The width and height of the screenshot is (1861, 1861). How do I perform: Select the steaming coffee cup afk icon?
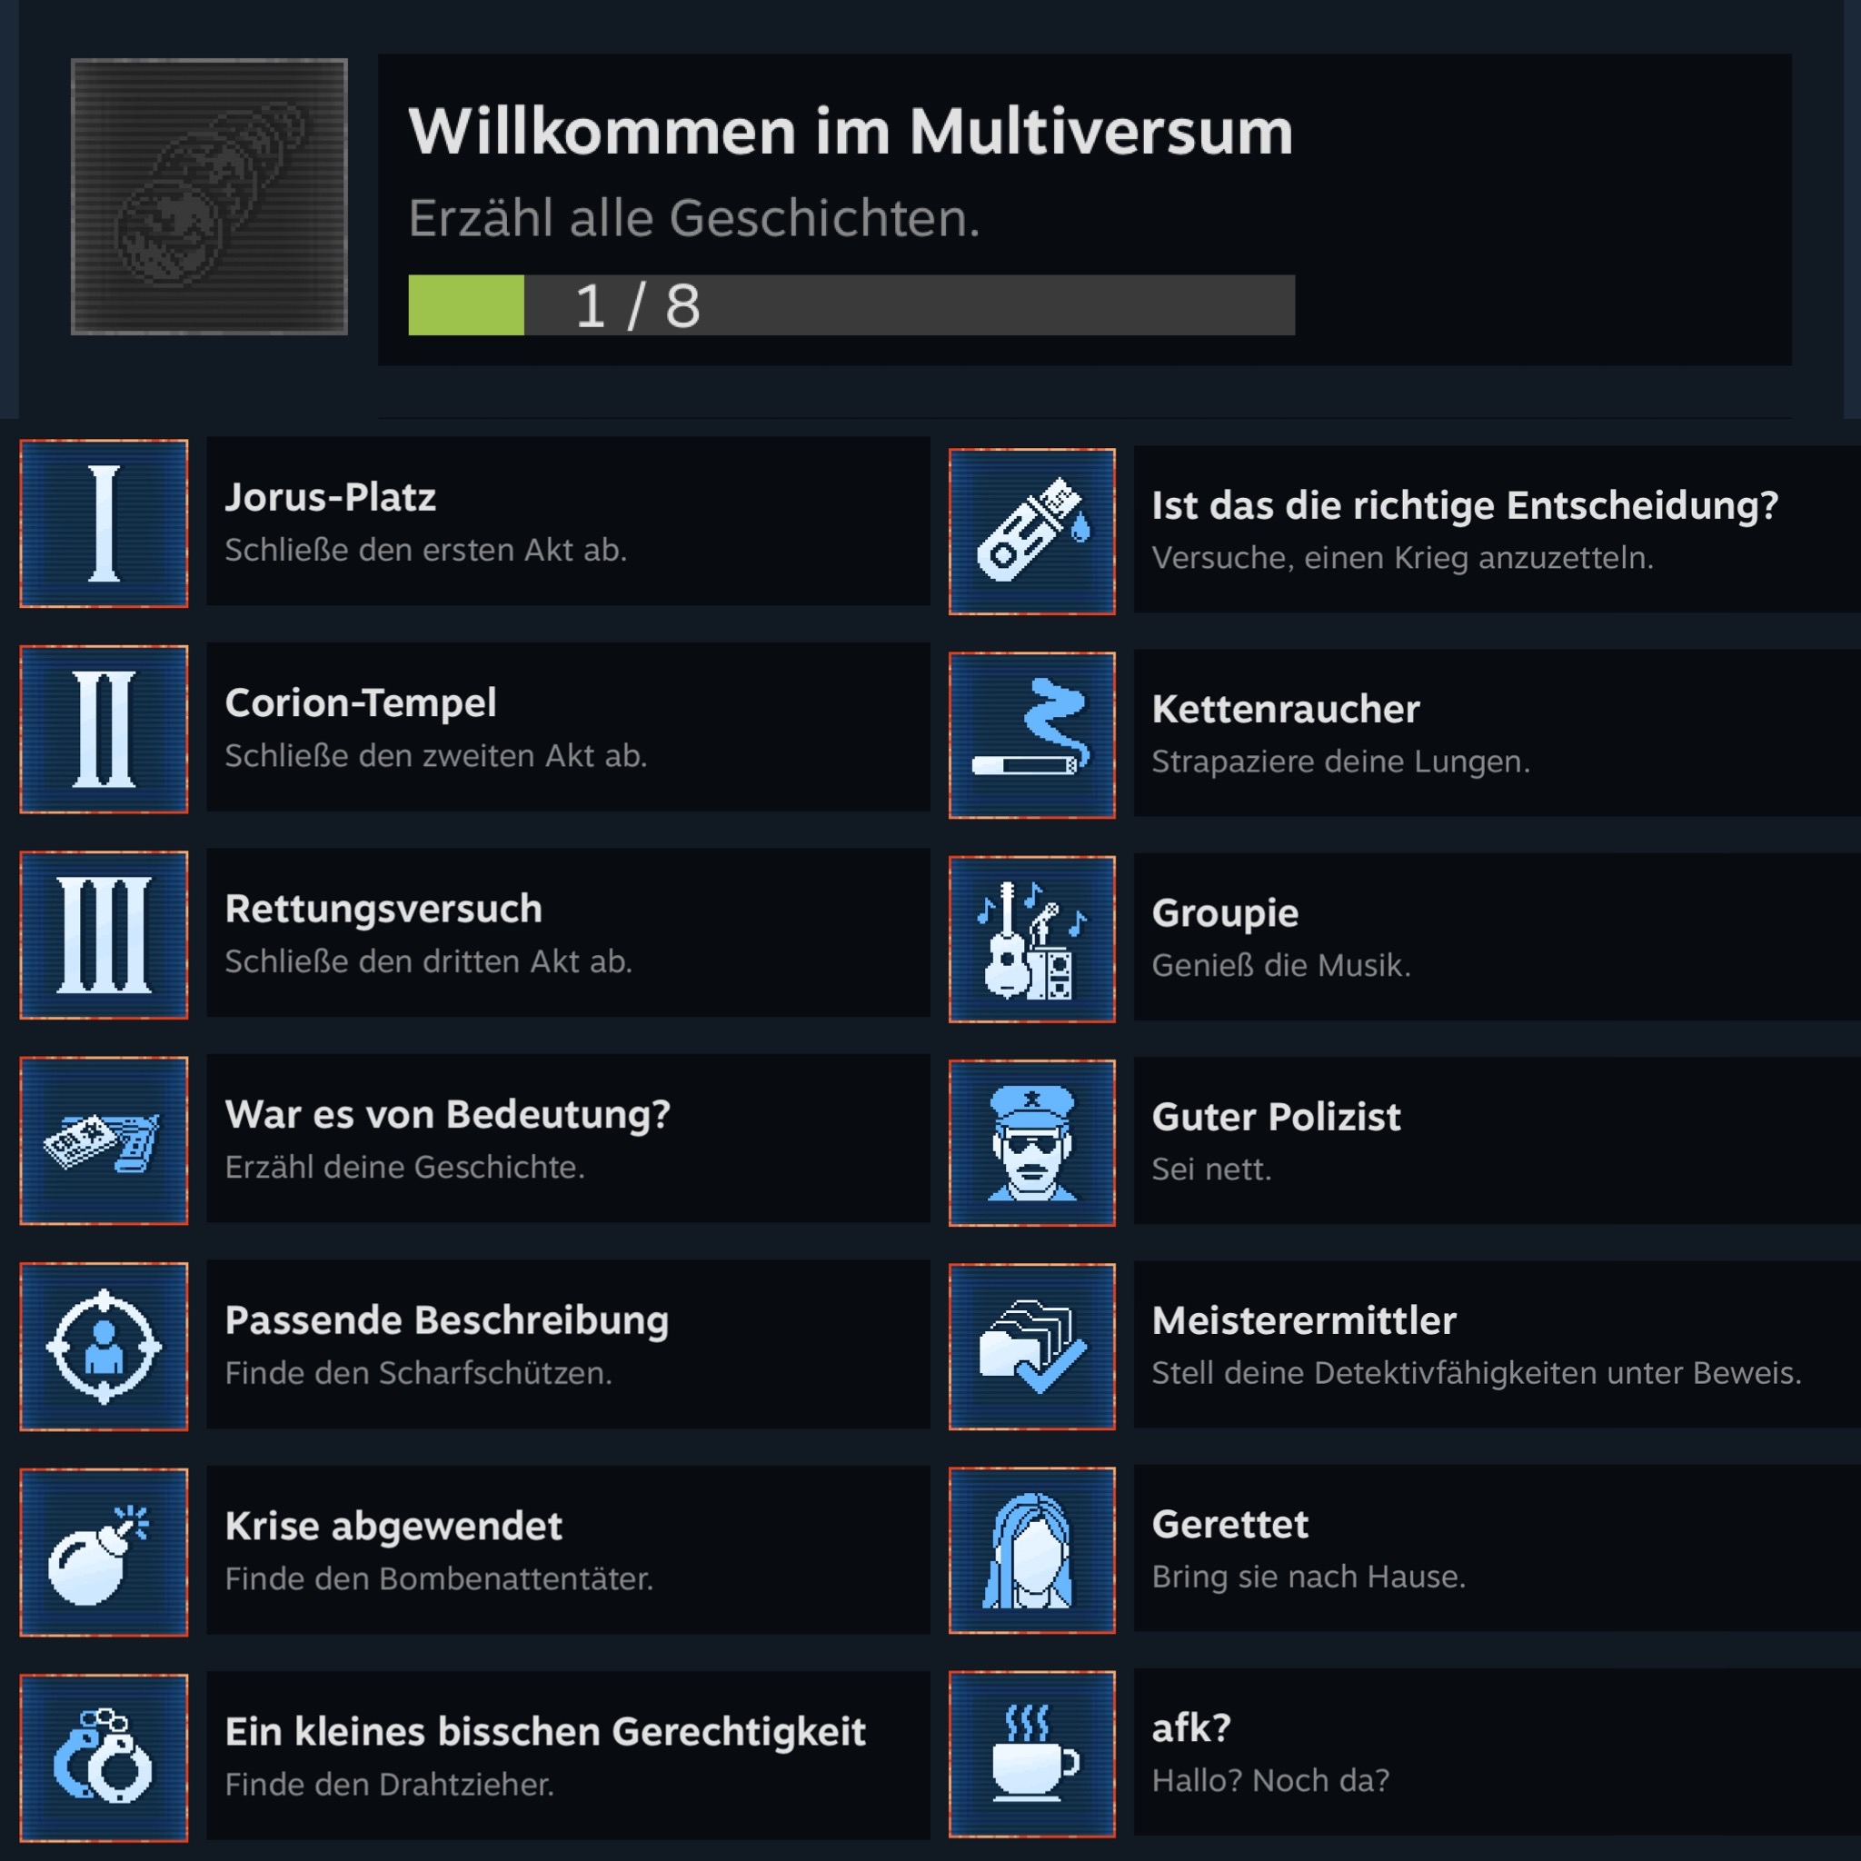pos(1031,1754)
